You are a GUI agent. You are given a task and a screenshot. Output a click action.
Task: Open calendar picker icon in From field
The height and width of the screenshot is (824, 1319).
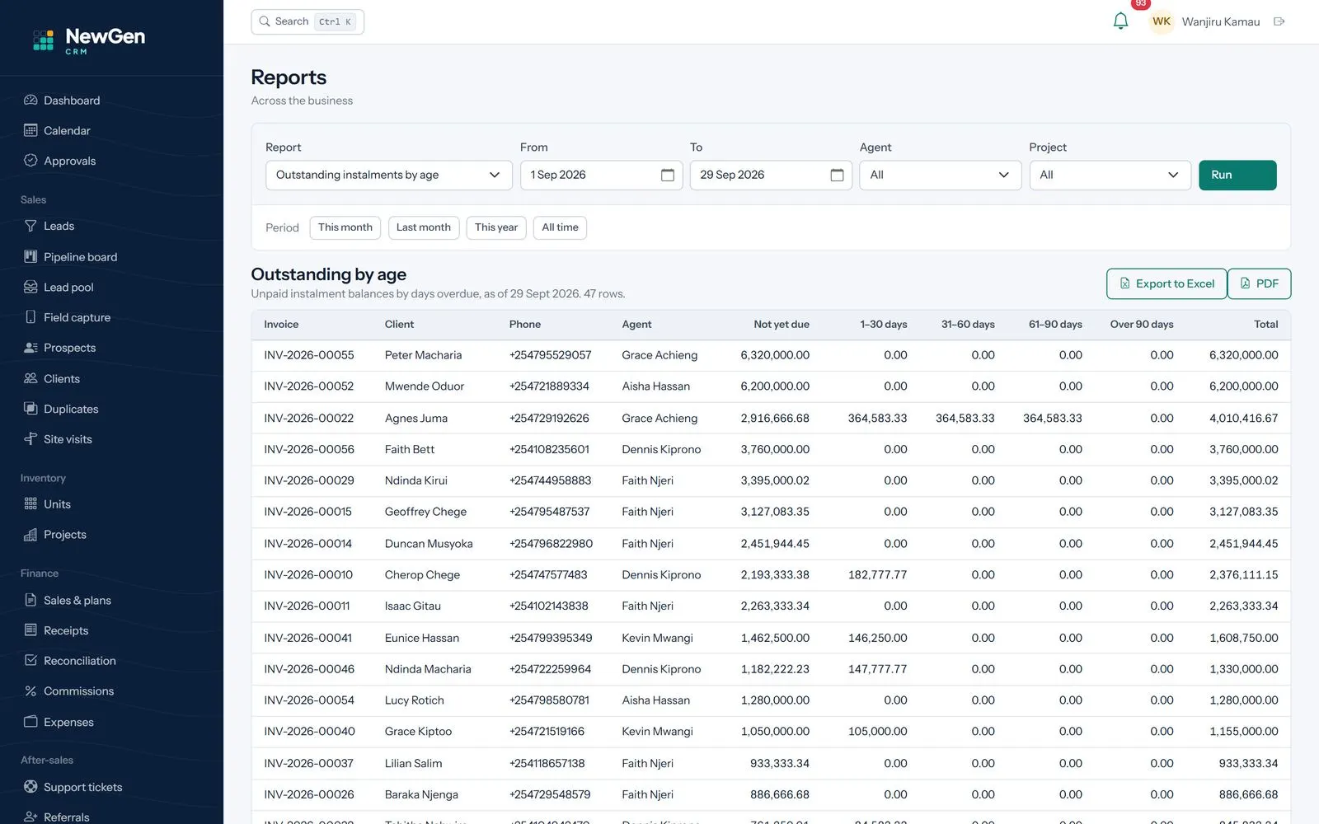pyautogui.click(x=668, y=175)
